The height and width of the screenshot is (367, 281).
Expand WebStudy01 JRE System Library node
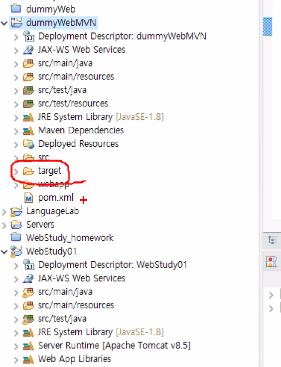pyautogui.click(x=16, y=333)
